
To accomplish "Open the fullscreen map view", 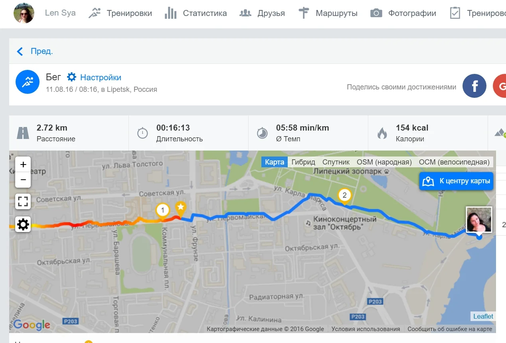I will point(23,202).
